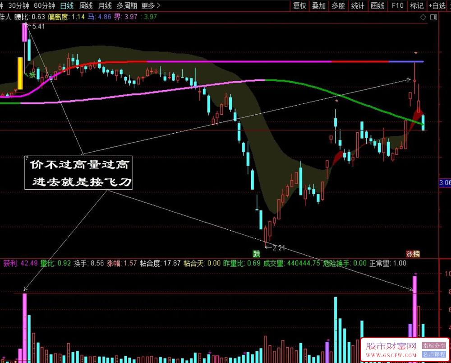Click the 复权 adjustment button
This screenshot has height=363, width=451.
[299, 6]
